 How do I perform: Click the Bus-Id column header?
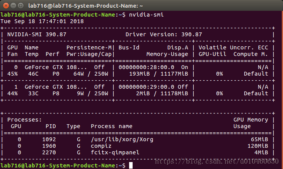[x=129, y=47]
